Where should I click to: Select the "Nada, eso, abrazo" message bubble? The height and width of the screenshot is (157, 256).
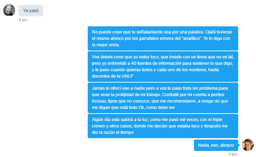click(x=216, y=145)
